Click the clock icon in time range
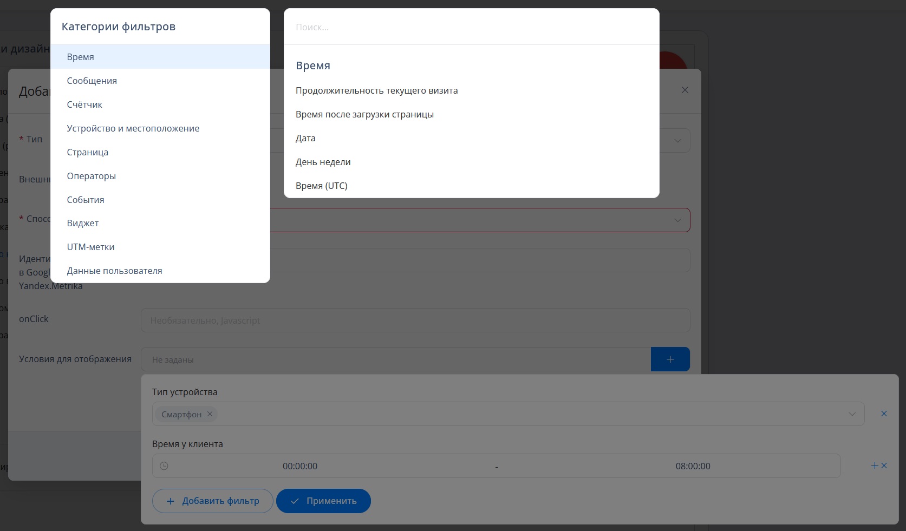The width and height of the screenshot is (906, 531). [164, 466]
